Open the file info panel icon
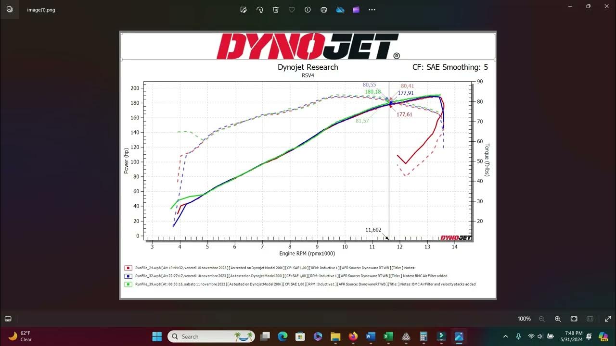Screen dimensions: 616x346 point(308,10)
